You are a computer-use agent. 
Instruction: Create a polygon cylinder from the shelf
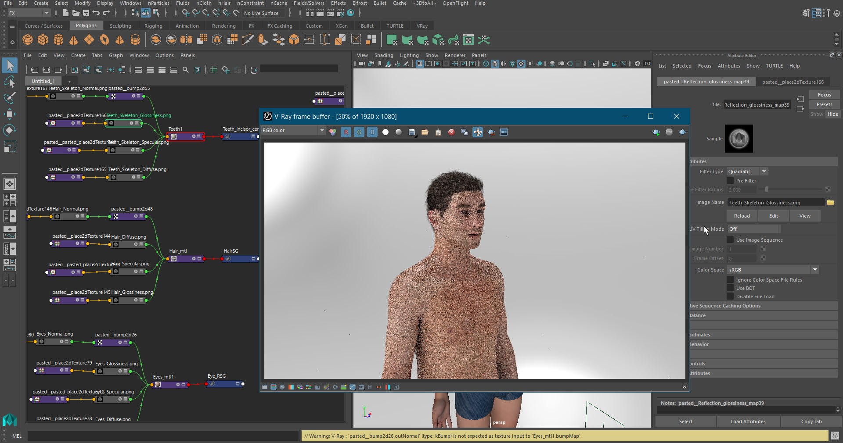pyautogui.click(x=58, y=40)
